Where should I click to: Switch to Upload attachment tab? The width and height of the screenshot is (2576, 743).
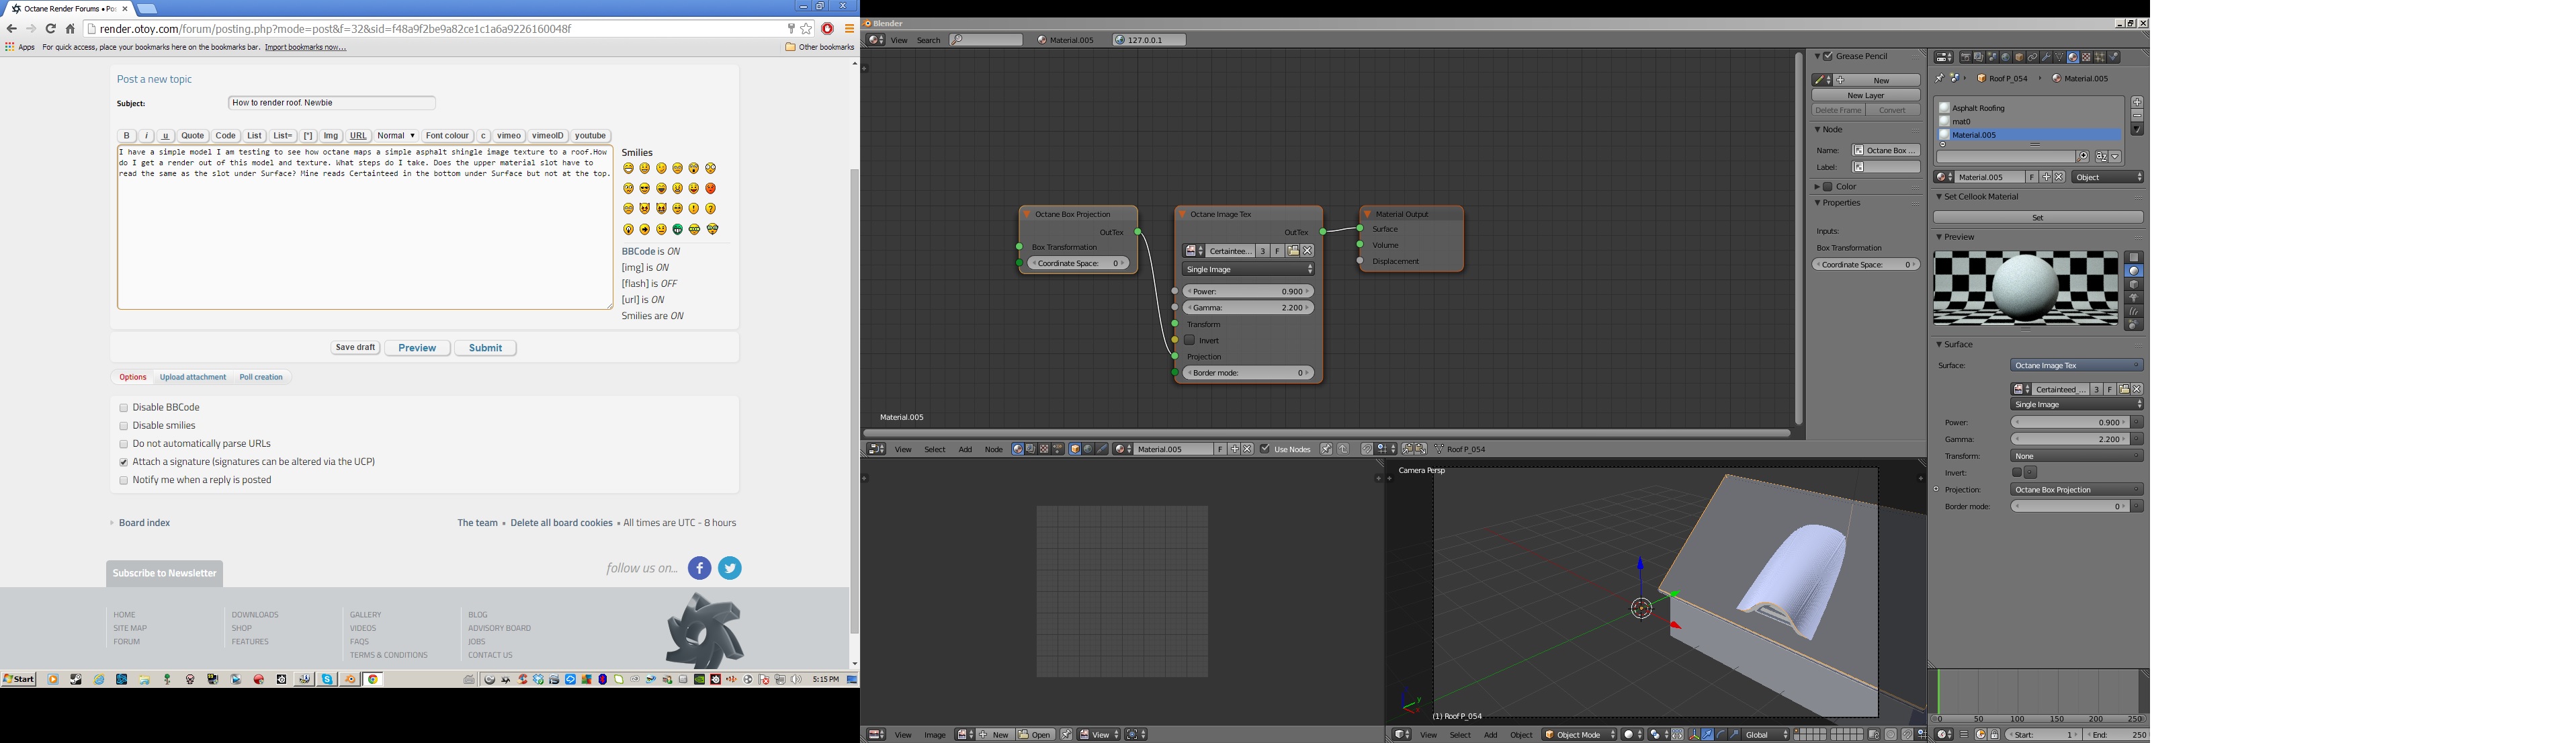coord(193,377)
